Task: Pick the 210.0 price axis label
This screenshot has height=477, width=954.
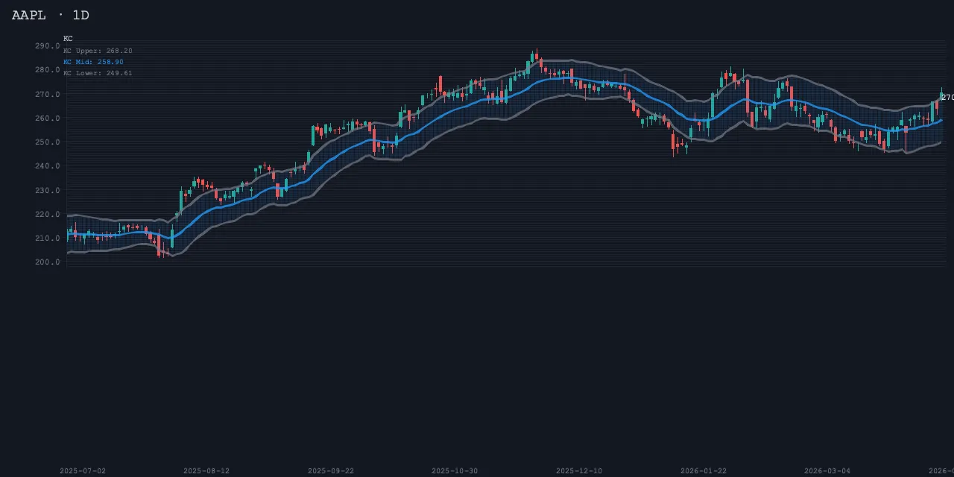Action: (47, 238)
